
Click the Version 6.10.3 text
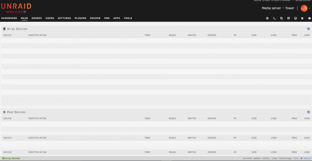(14, 12)
